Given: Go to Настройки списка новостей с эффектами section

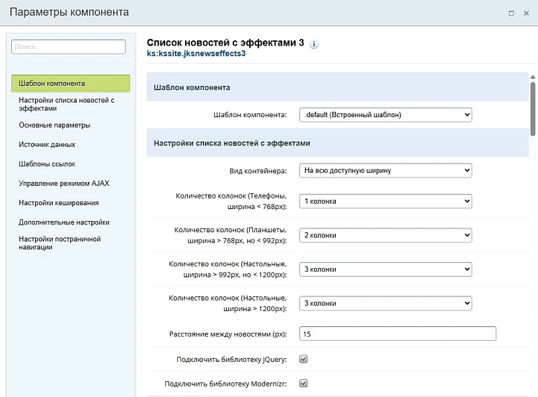Looking at the screenshot, I should [x=67, y=105].
